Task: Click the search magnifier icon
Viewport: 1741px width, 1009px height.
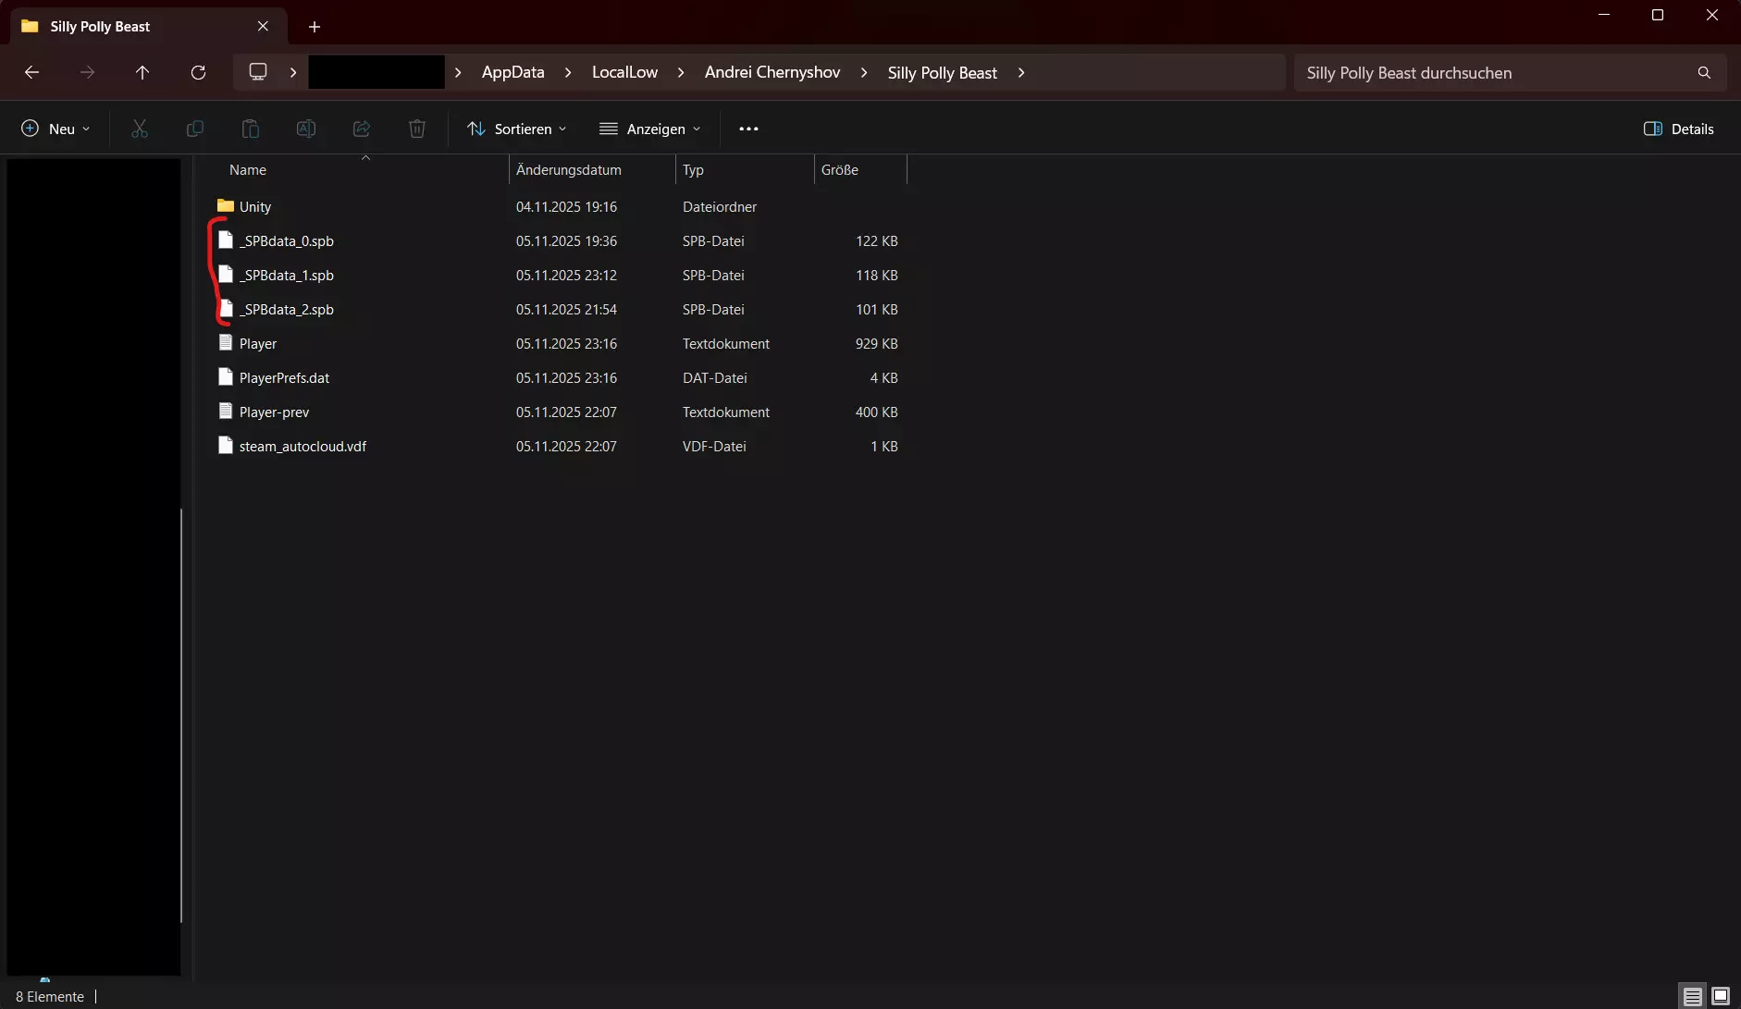Action: tap(1704, 72)
